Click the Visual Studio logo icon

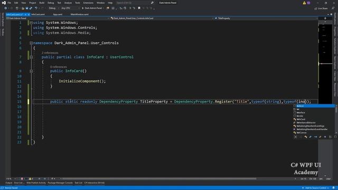[4, 3]
